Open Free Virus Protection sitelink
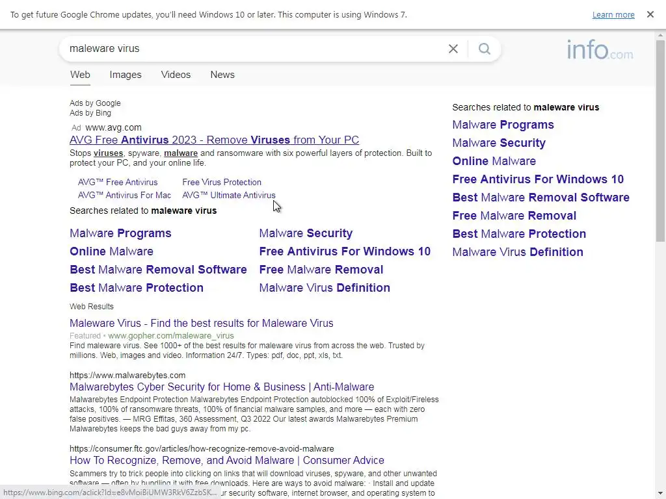This screenshot has height=499, width=666. tap(222, 182)
